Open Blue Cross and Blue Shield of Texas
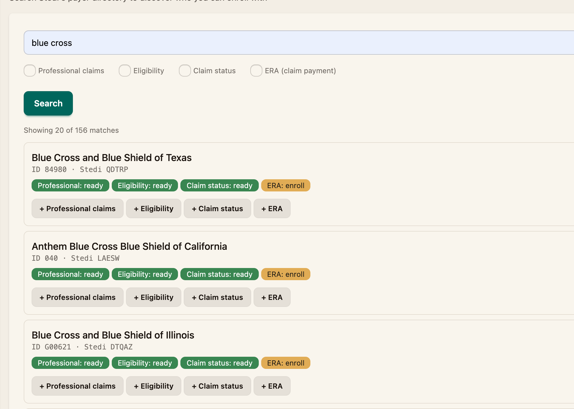 [112, 158]
